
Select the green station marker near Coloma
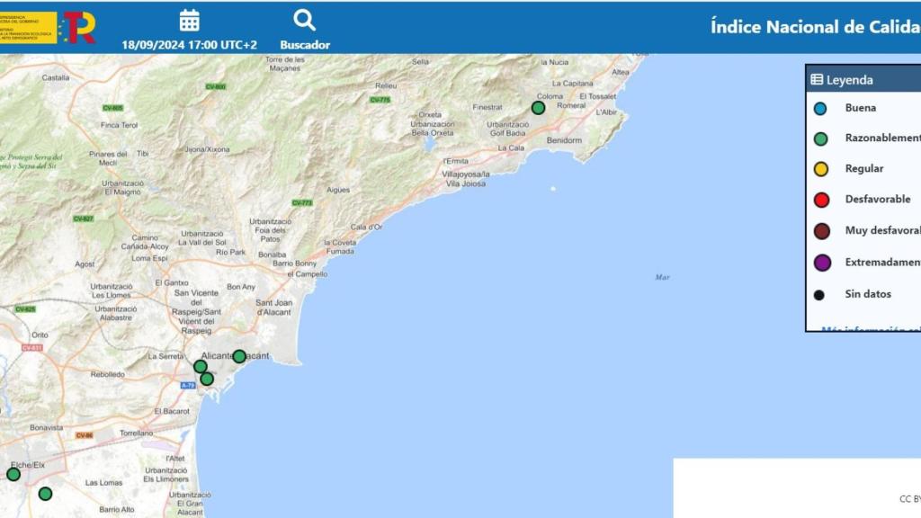[x=538, y=106]
